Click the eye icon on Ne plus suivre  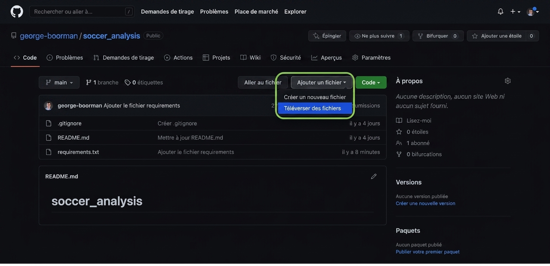[357, 36]
